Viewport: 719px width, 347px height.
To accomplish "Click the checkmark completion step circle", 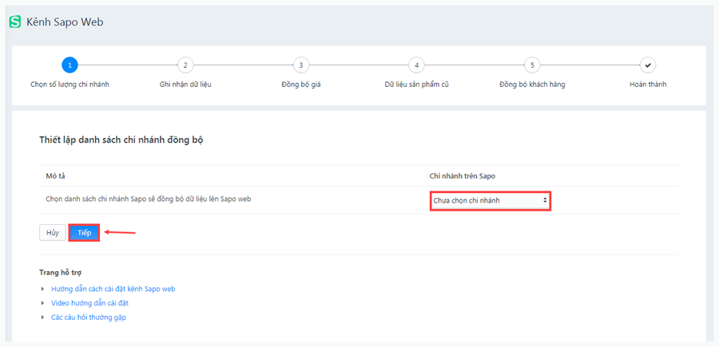I will [x=648, y=65].
